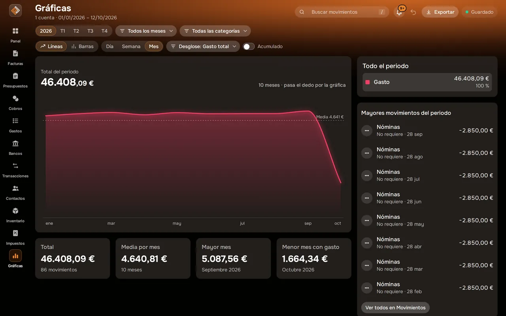Open notifications bell with 9+ badge

coord(400,12)
